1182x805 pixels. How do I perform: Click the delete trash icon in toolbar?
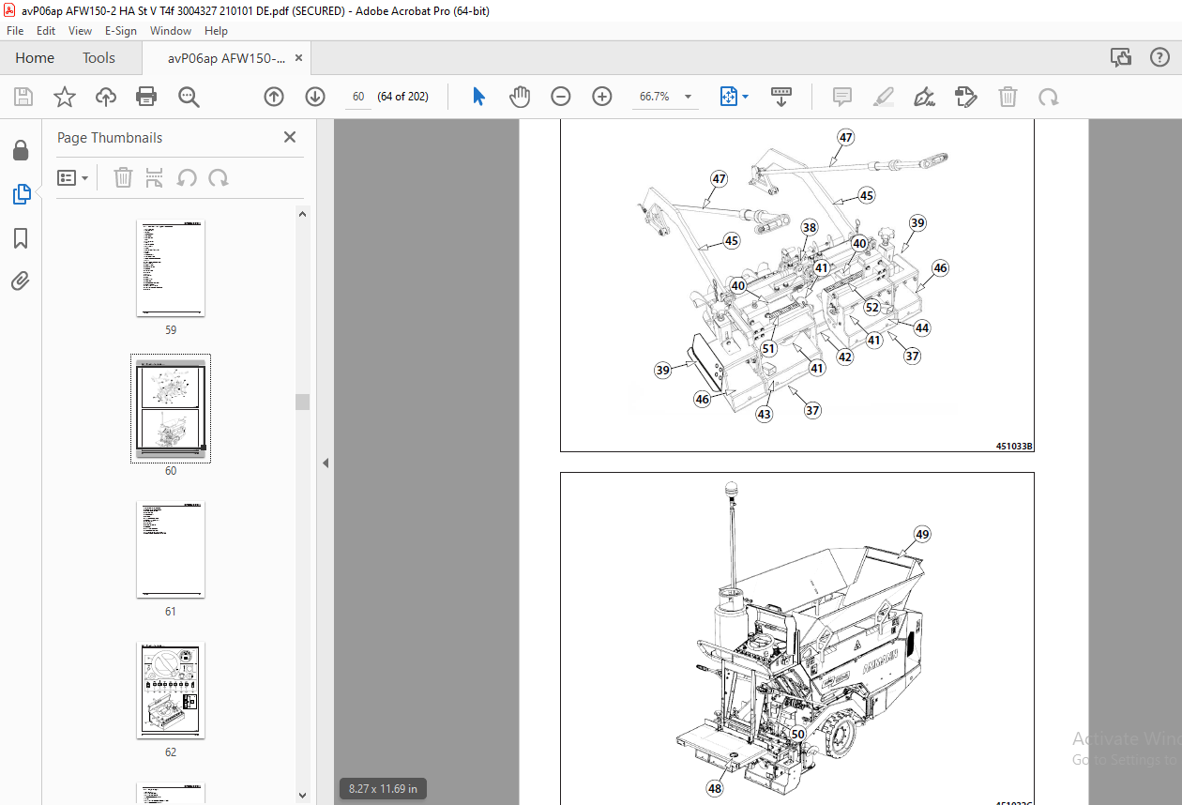click(1008, 97)
